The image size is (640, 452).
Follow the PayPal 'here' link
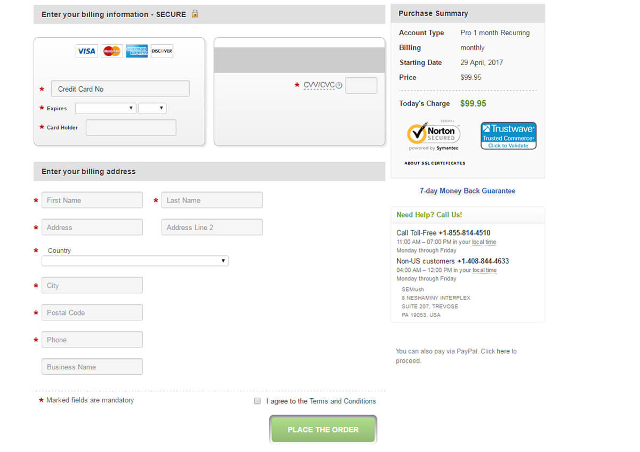point(503,351)
